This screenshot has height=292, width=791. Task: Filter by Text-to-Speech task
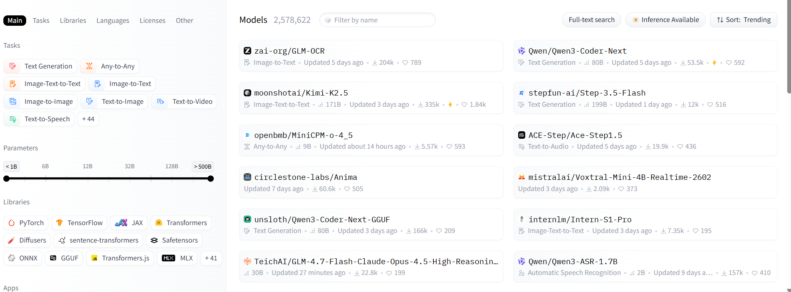tap(39, 119)
